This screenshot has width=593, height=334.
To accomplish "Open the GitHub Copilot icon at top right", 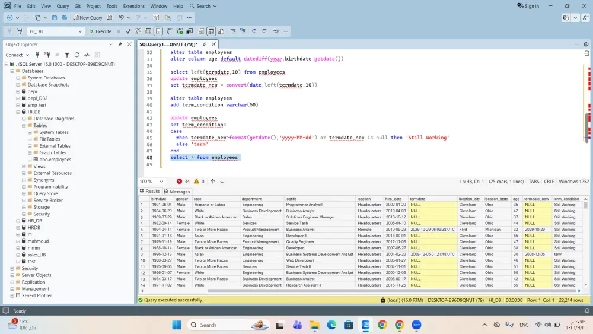I will (x=566, y=18).
